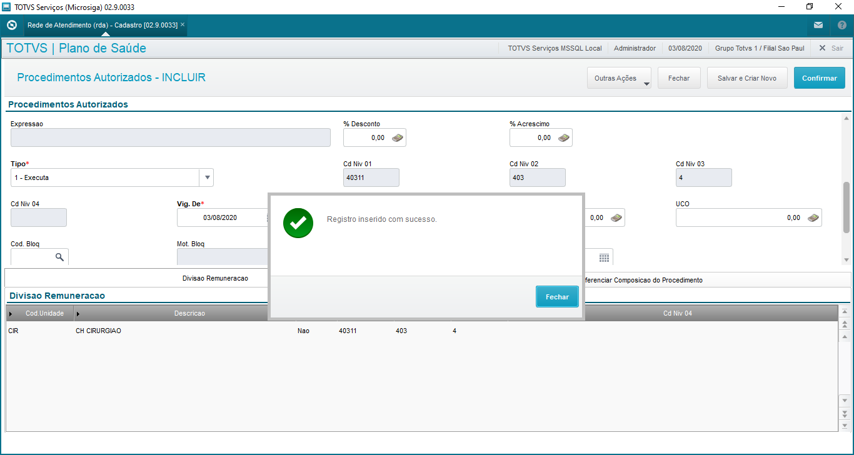
Task: Click the Cd Niv 02 field showing 403
Action: pos(538,177)
